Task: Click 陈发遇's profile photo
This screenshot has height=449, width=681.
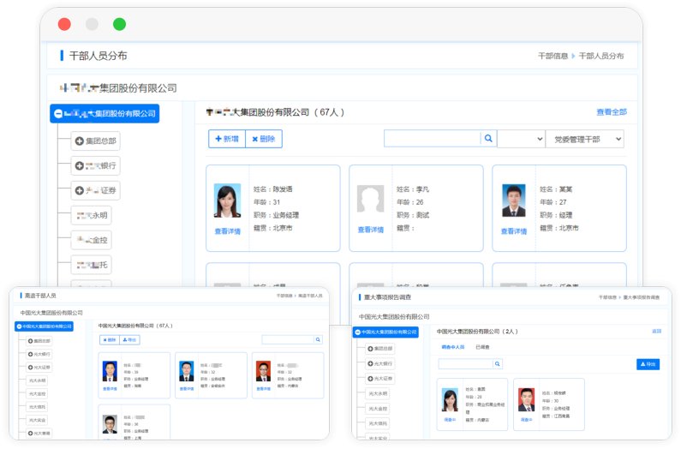Action: 228,201
